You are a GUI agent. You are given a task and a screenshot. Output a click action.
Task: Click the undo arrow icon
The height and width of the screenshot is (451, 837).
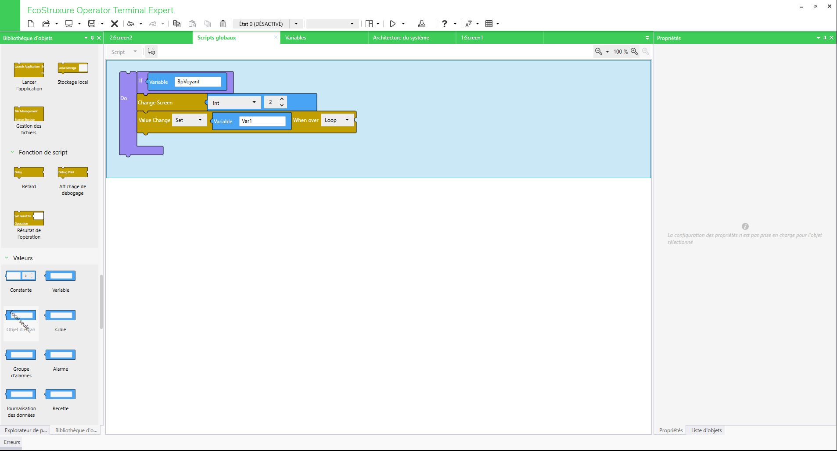(131, 24)
